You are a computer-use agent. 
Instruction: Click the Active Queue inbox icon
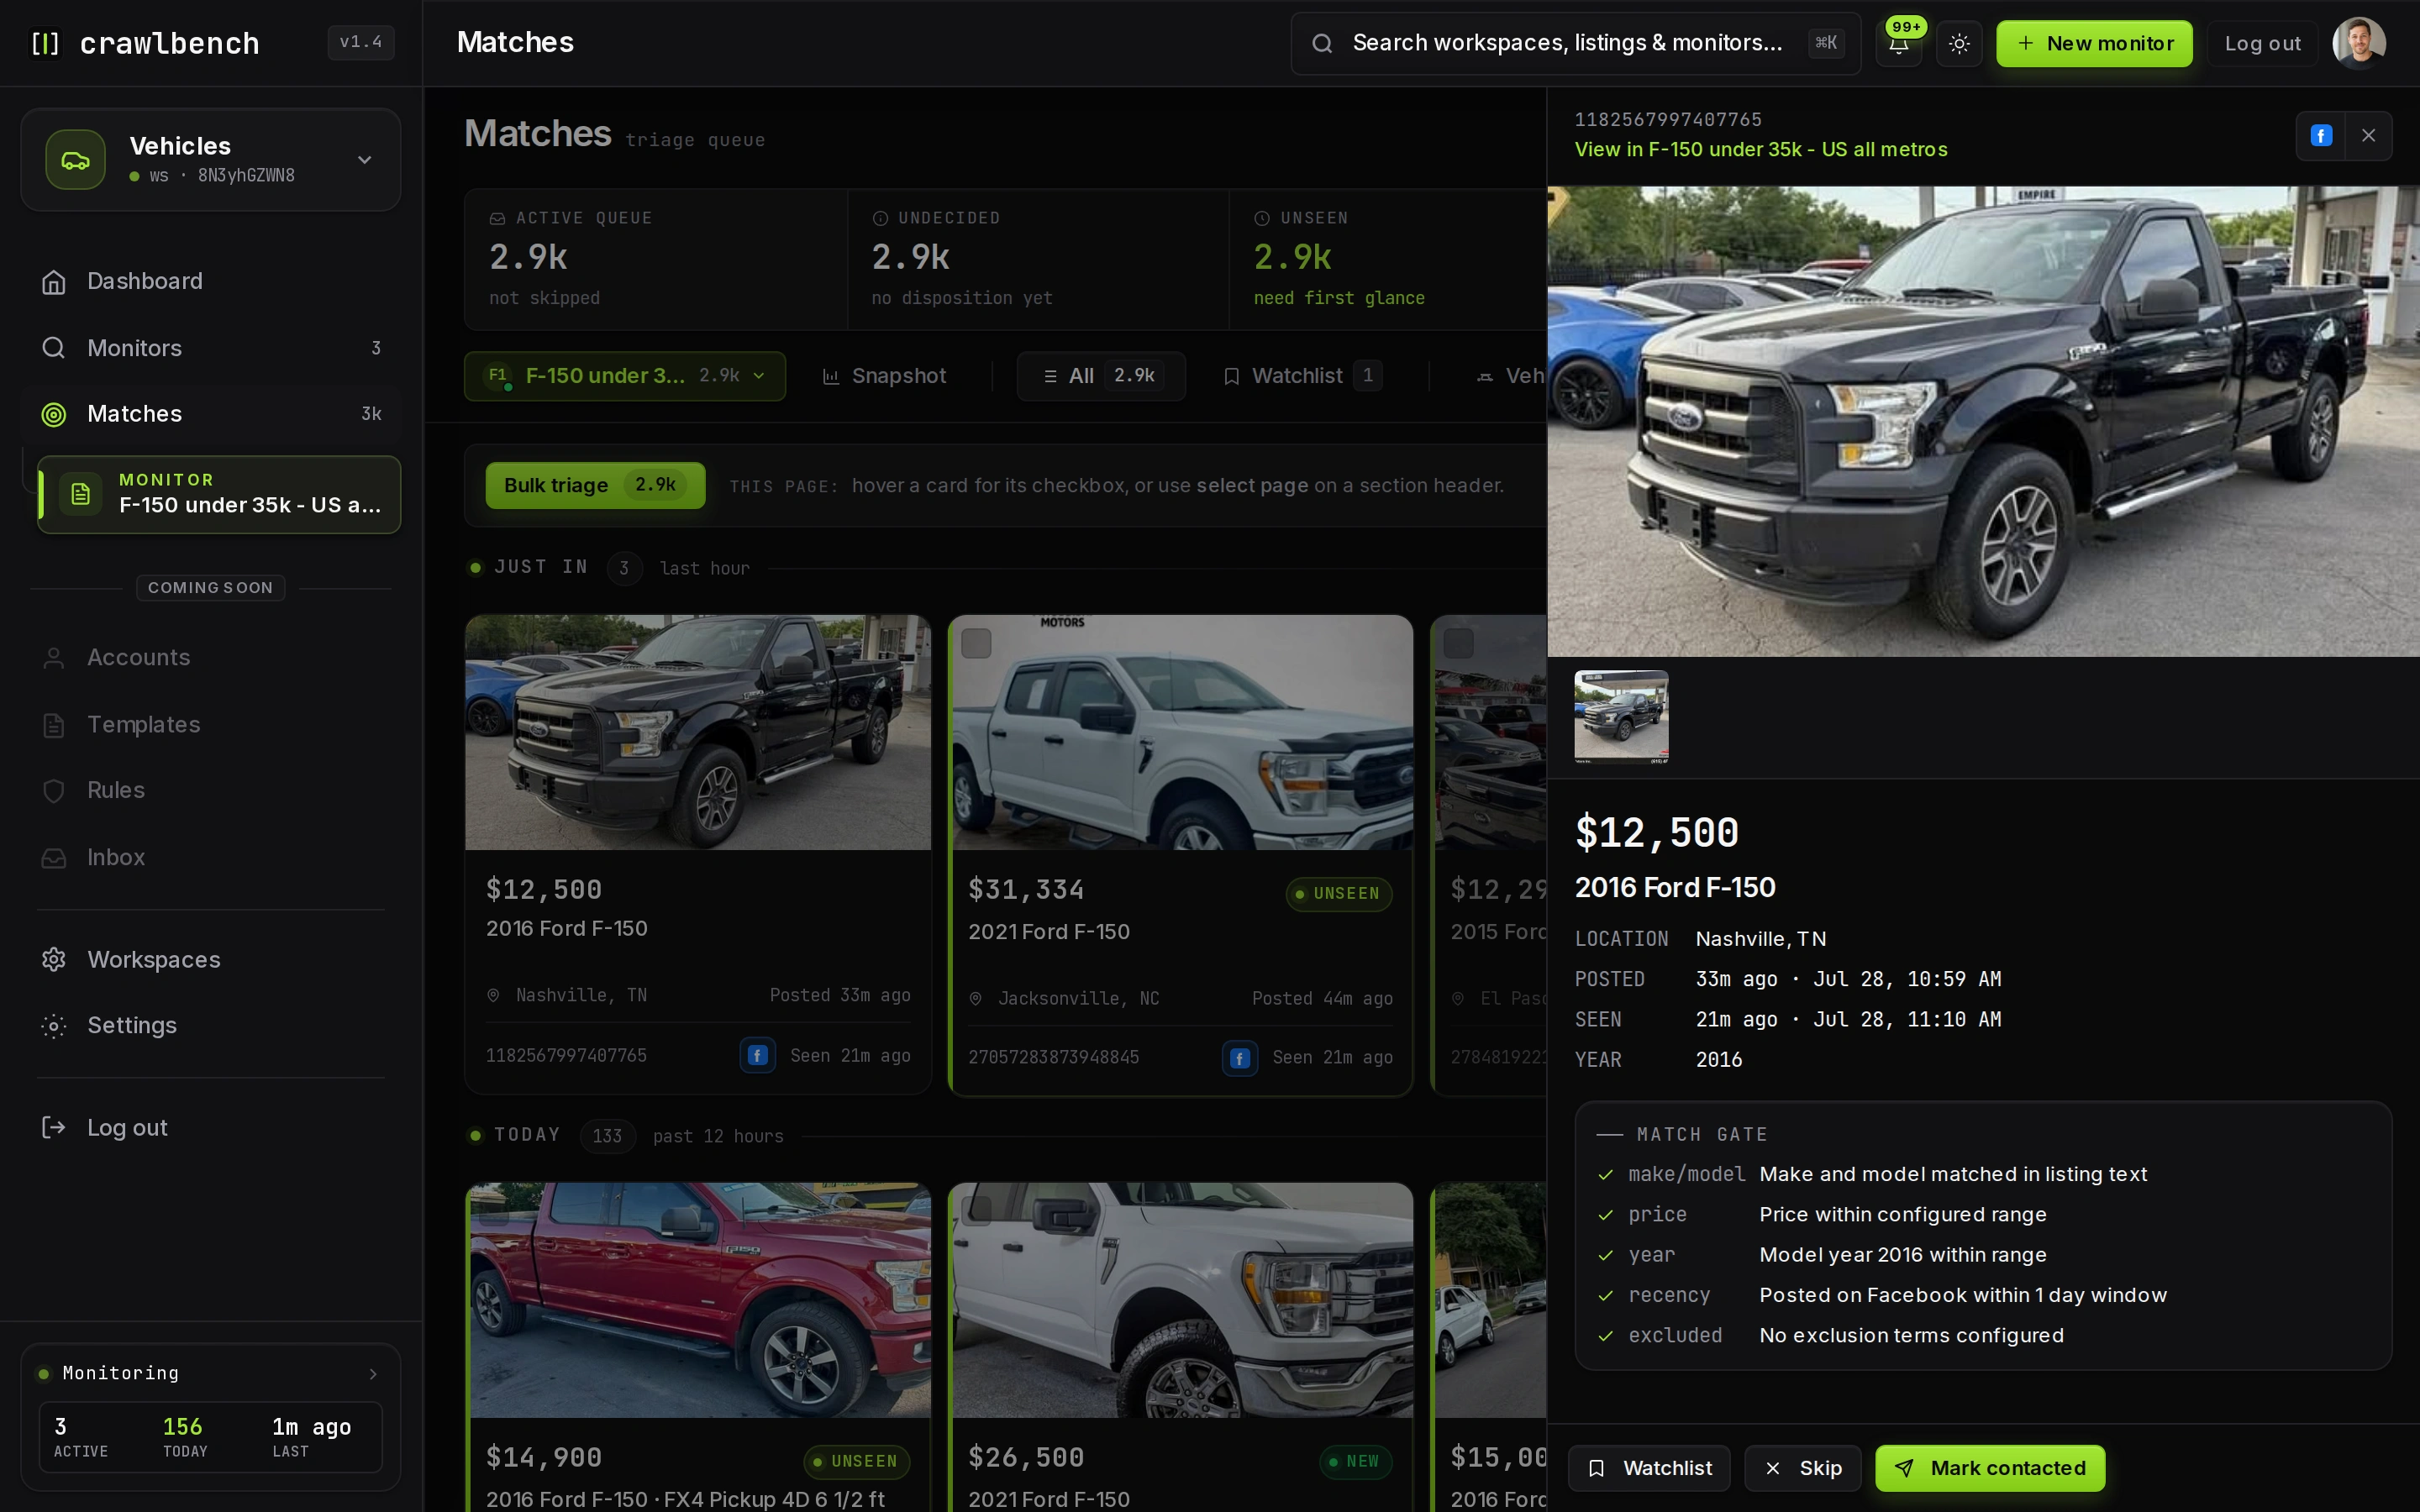pyautogui.click(x=497, y=218)
